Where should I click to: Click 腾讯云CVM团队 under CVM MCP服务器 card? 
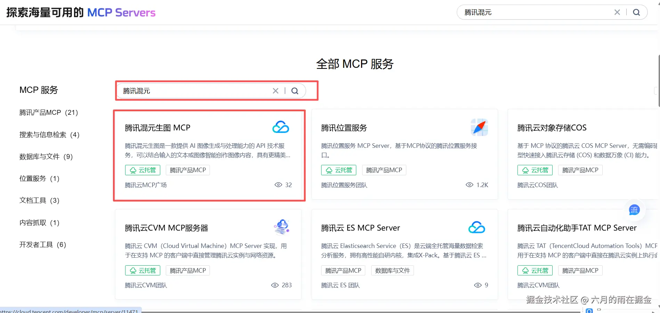[146, 285]
